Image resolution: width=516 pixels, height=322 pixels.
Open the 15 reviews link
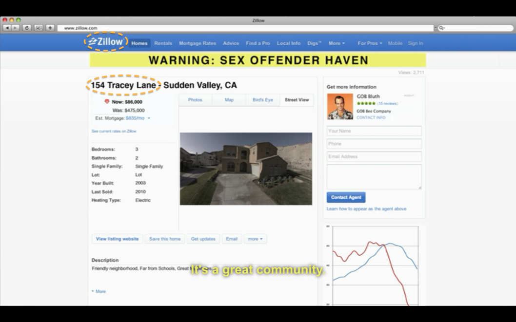click(387, 103)
